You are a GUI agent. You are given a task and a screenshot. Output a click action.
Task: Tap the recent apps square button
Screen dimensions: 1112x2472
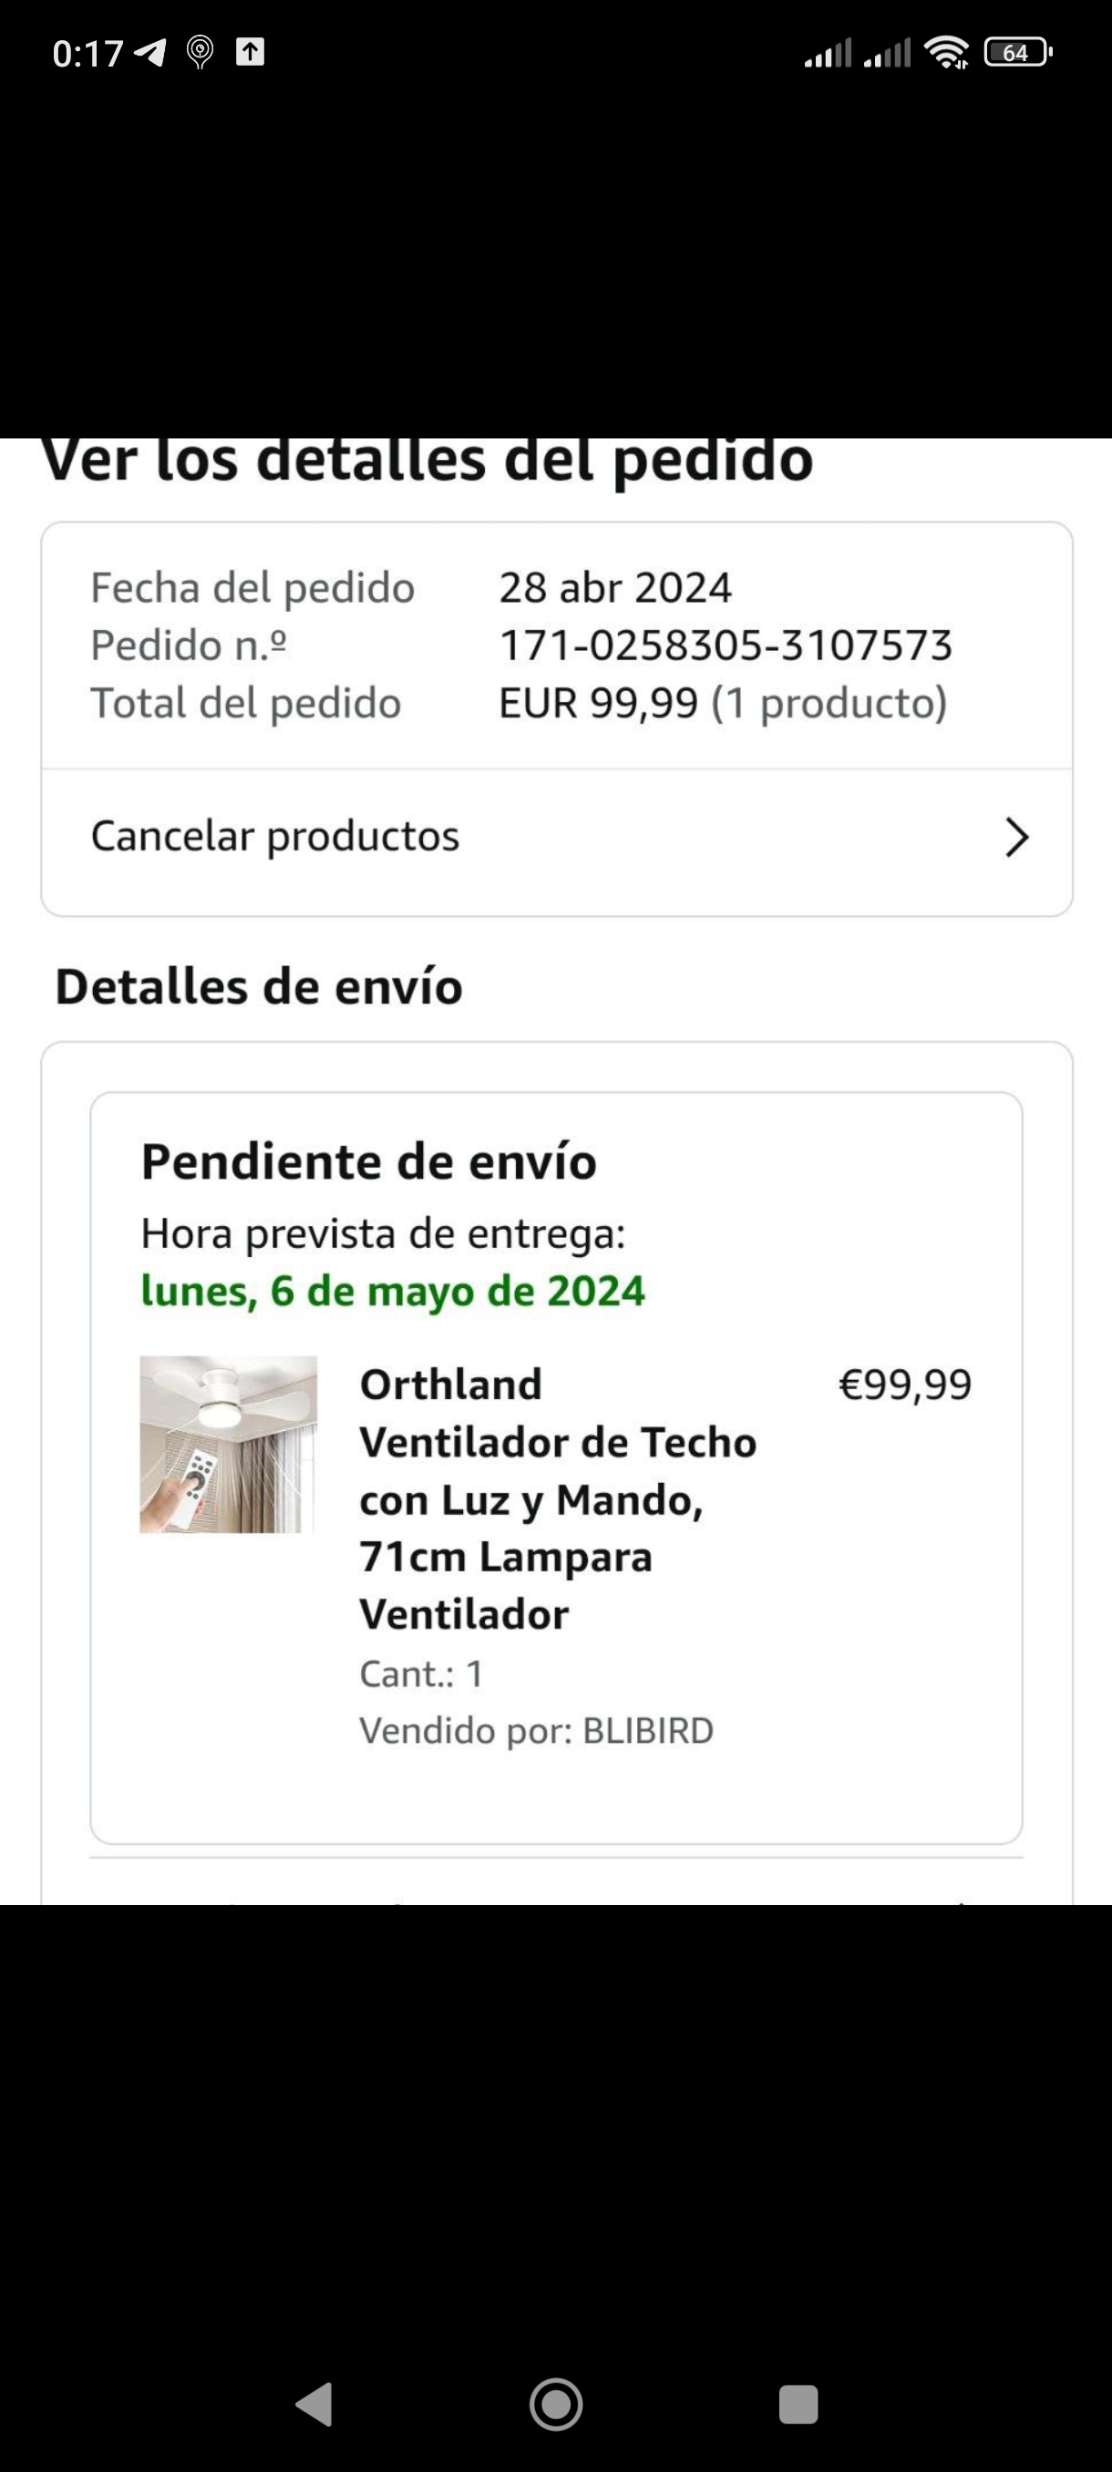click(x=798, y=2404)
